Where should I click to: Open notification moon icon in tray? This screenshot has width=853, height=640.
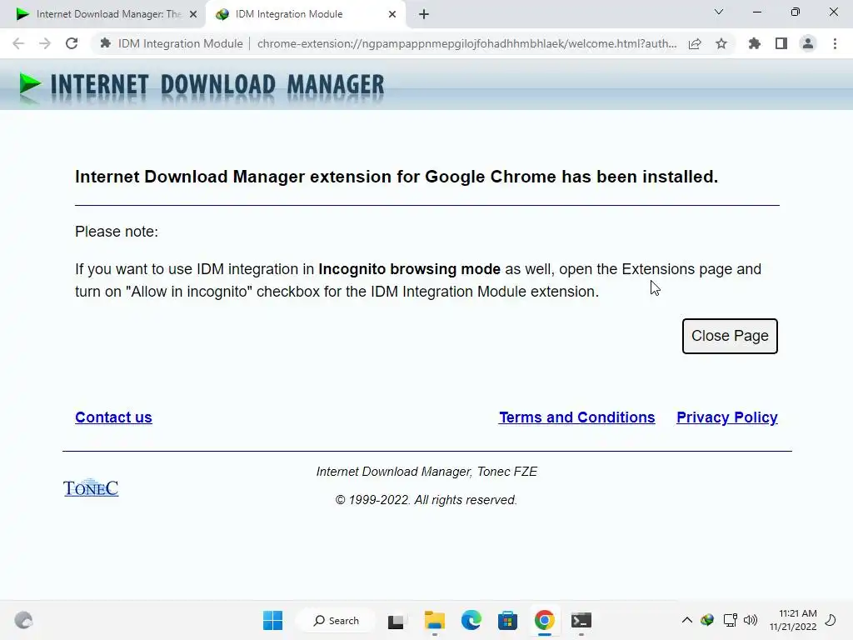pos(831,620)
